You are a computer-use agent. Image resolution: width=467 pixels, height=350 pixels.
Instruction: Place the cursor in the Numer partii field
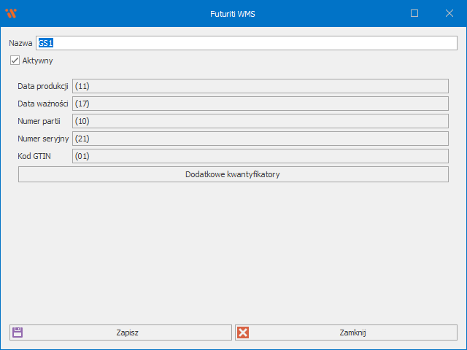tap(260, 121)
